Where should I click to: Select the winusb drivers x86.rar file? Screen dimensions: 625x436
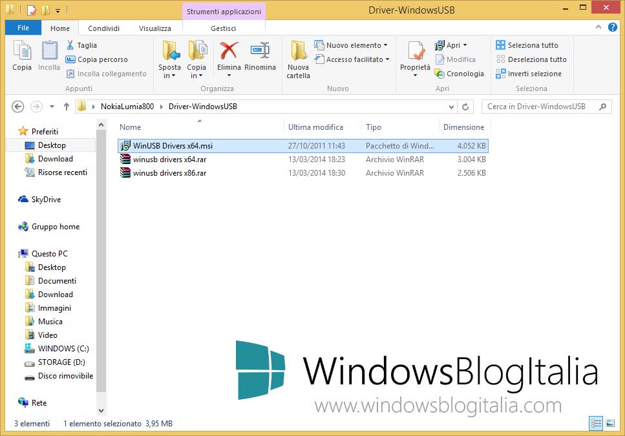click(x=303, y=173)
